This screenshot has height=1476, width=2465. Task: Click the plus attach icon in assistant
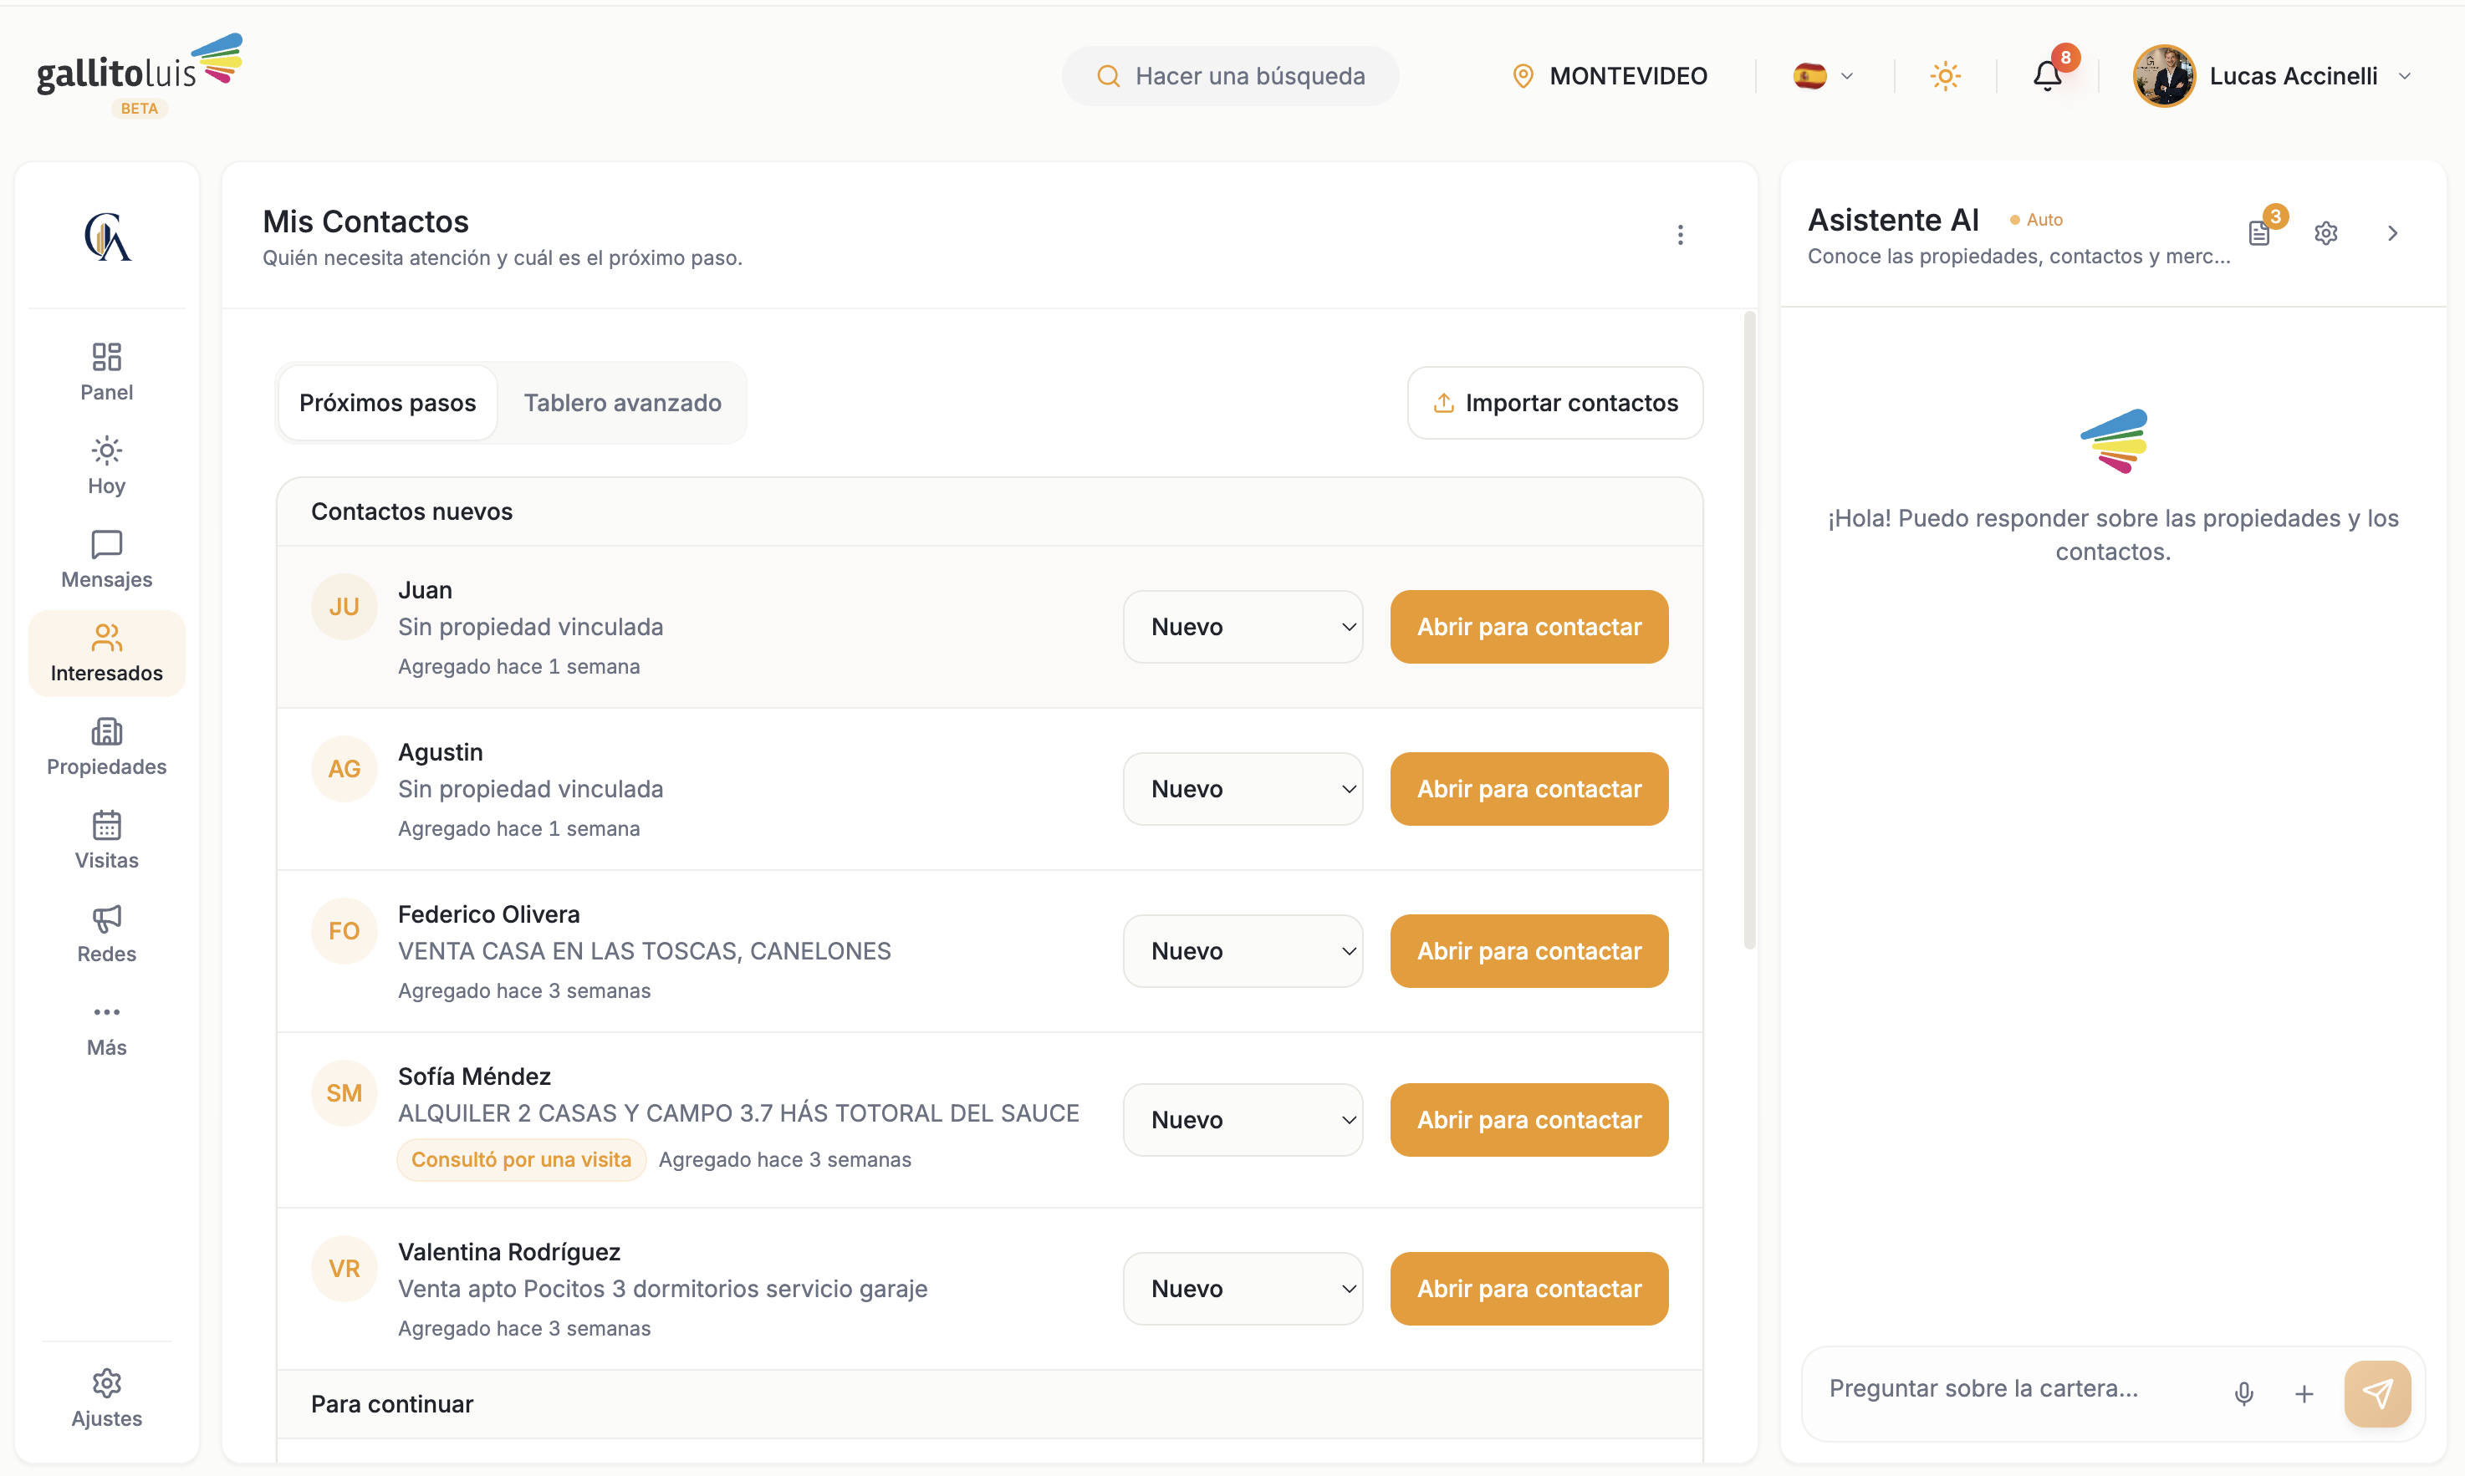click(2304, 1393)
